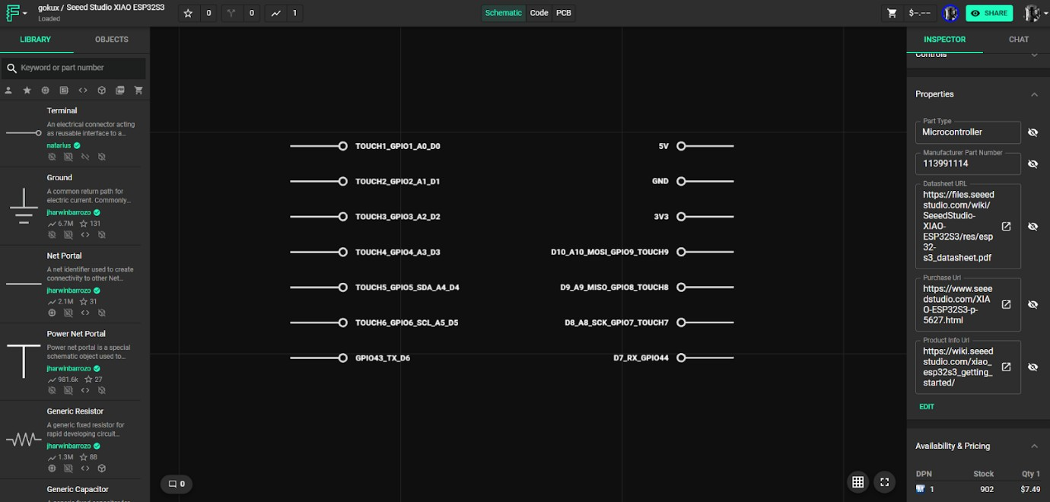Open the CHAT tab
The width and height of the screenshot is (1050, 502).
coord(1019,40)
